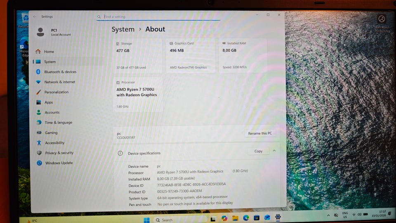Image resolution: width=396 pixels, height=223 pixels.
Task: Open the volume control in system tray
Action: 359,214
